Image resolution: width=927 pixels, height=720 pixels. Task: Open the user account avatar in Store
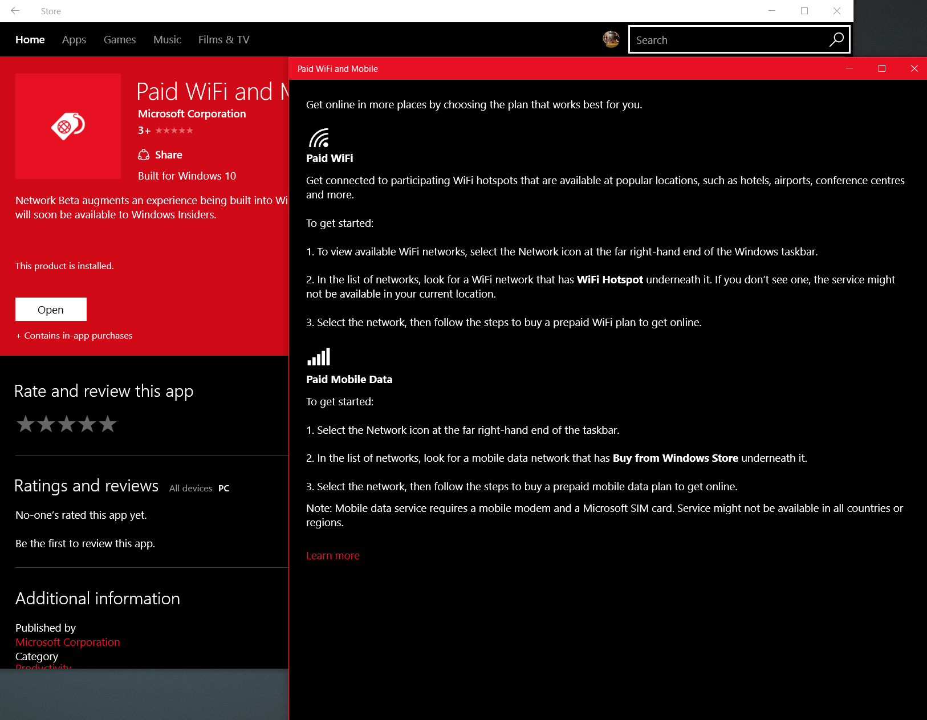611,39
